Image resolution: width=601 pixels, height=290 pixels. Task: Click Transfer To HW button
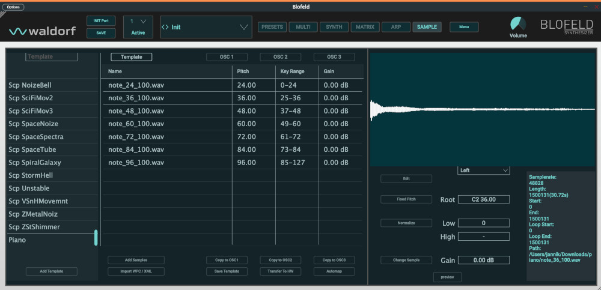pyautogui.click(x=280, y=271)
